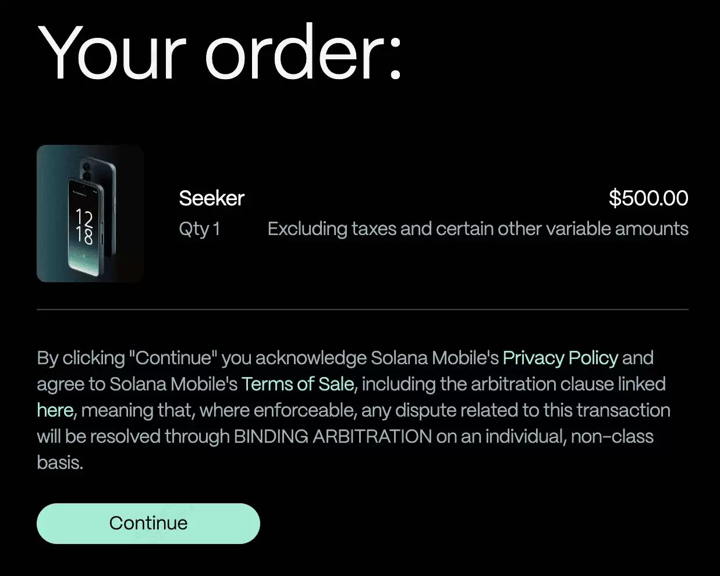Click the horizontal divider below the order item
720x576 pixels.
[362, 310]
